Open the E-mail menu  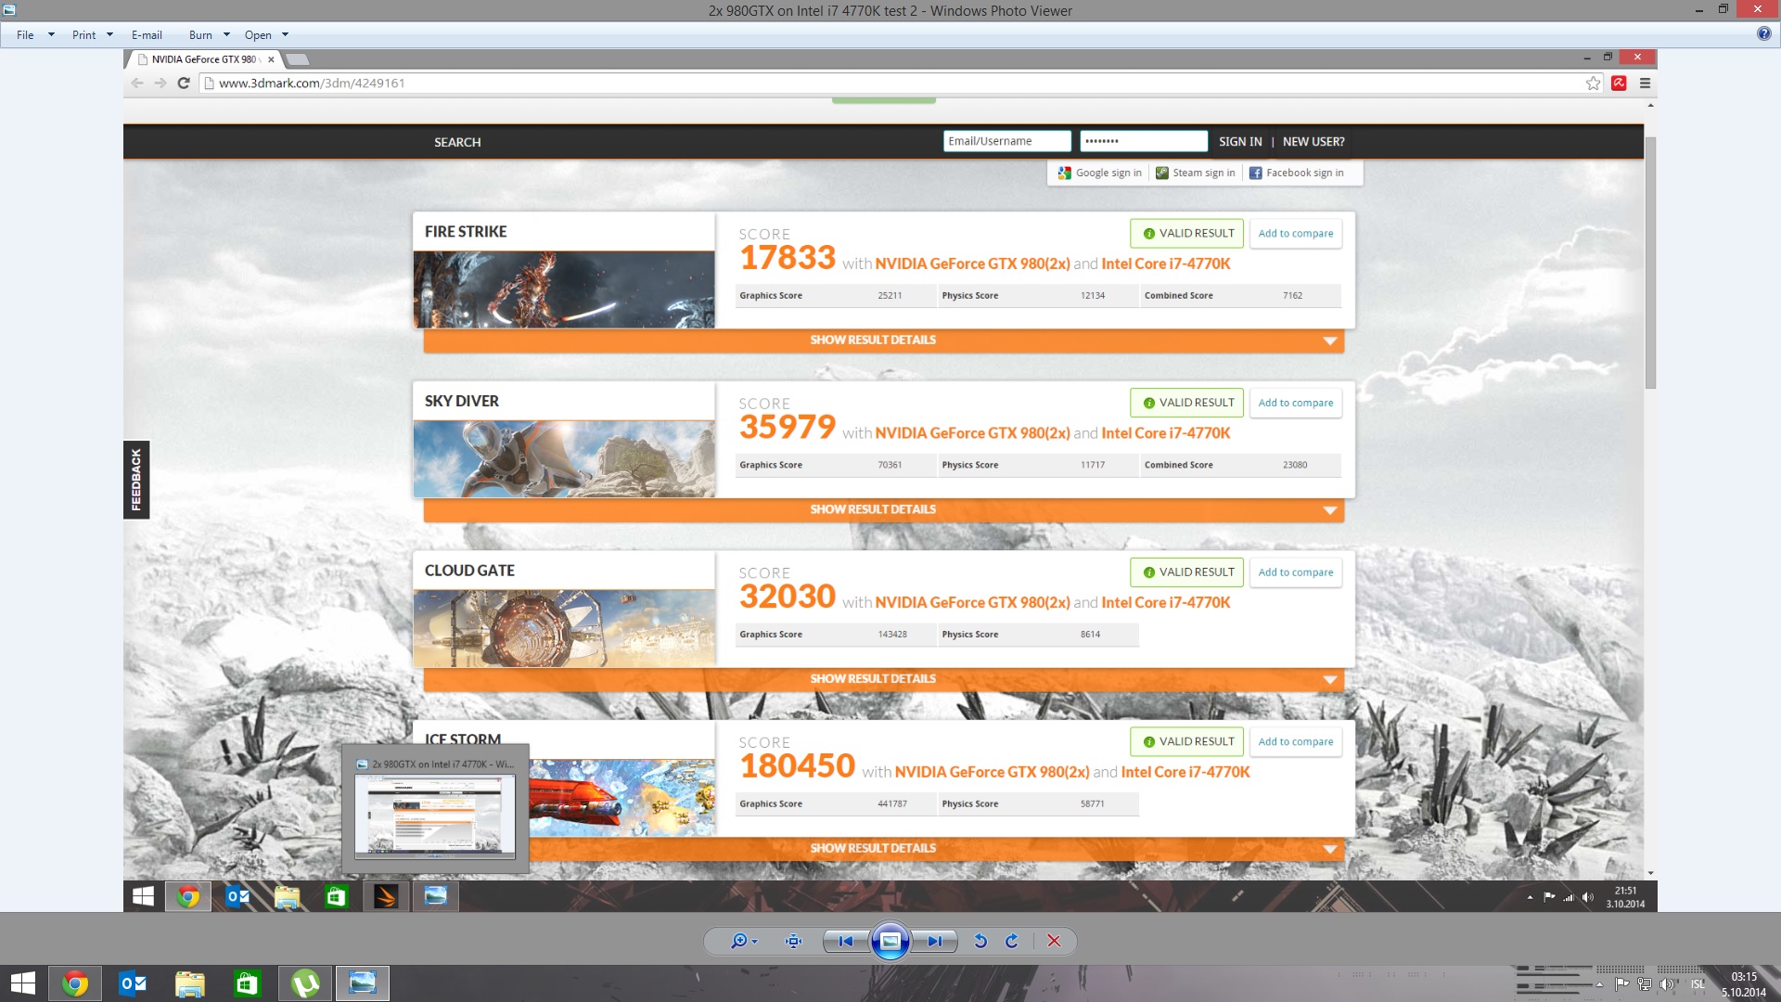[x=148, y=34]
